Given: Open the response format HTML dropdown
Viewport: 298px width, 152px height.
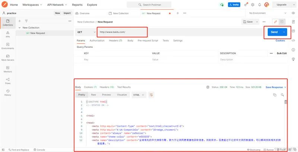Looking at the screenshot, I should pyautogui.click(x=139, y=95).
